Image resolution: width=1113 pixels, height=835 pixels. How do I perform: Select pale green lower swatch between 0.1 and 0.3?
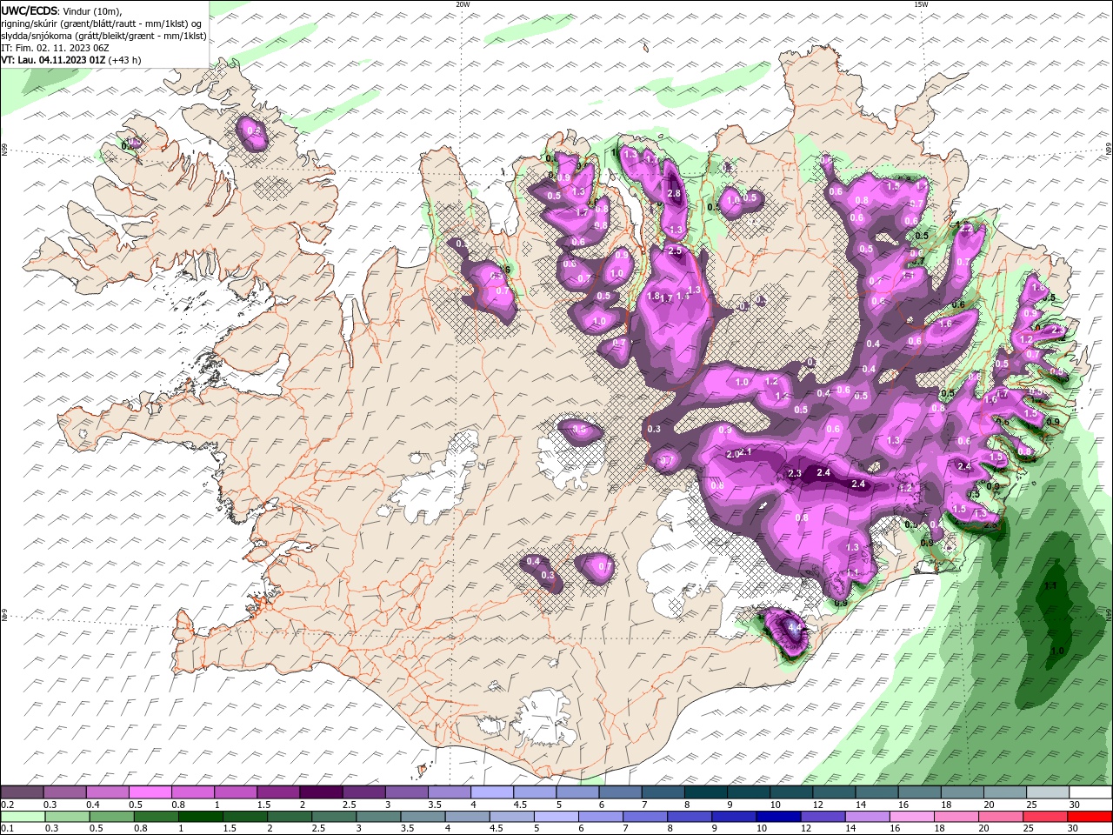[x=23, y=817]
